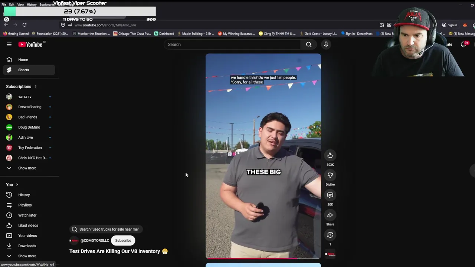
Task: Open the Công Ty TNHH TM bookmark
Action: [x=277, y=33]
